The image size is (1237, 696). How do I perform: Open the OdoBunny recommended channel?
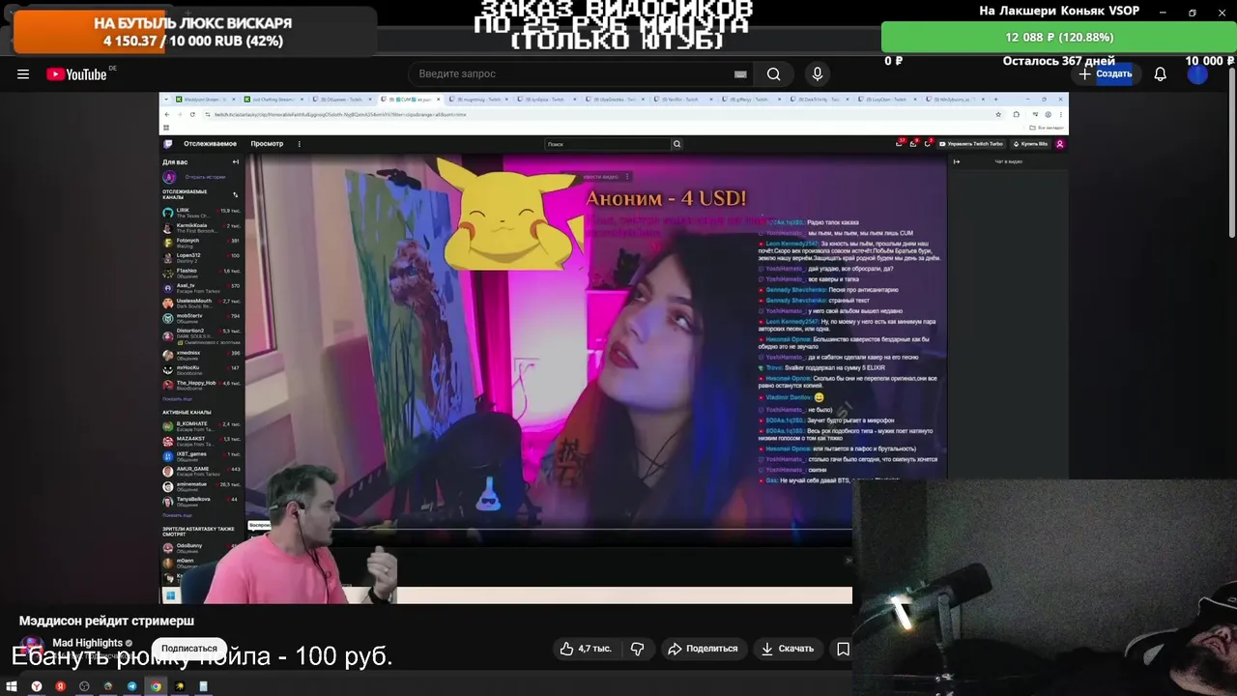[x=201, y=547]
